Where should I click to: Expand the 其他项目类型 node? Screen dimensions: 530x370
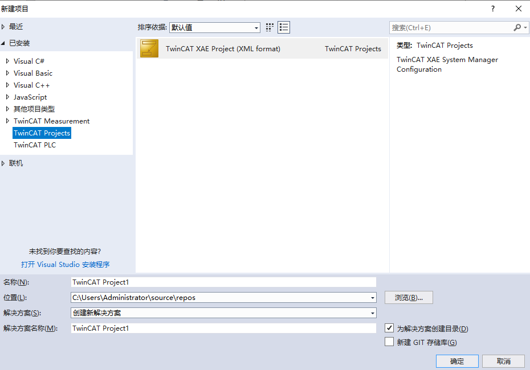click(7, 109)
